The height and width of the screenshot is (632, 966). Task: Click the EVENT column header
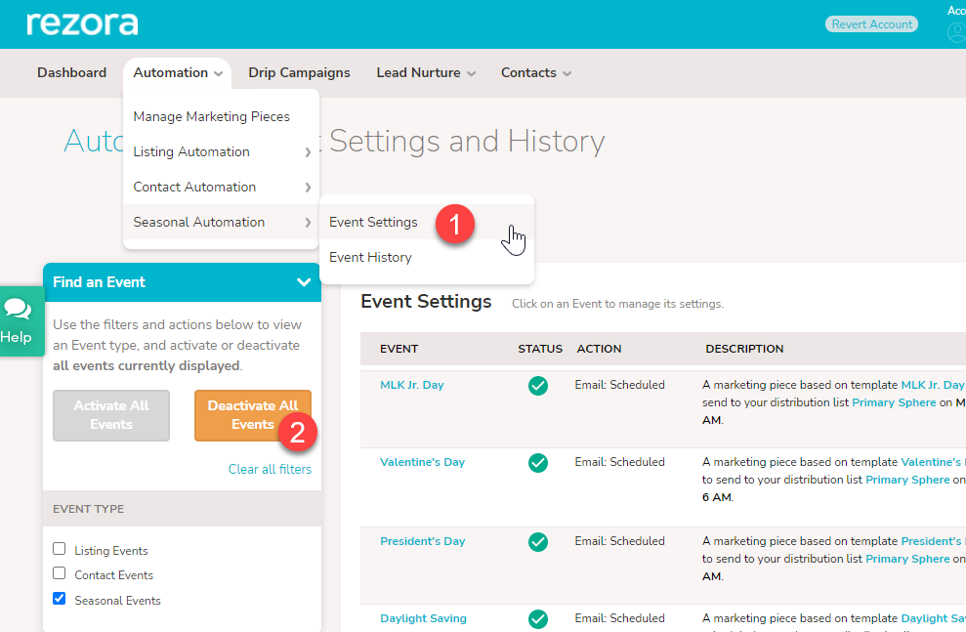[399, 349]
